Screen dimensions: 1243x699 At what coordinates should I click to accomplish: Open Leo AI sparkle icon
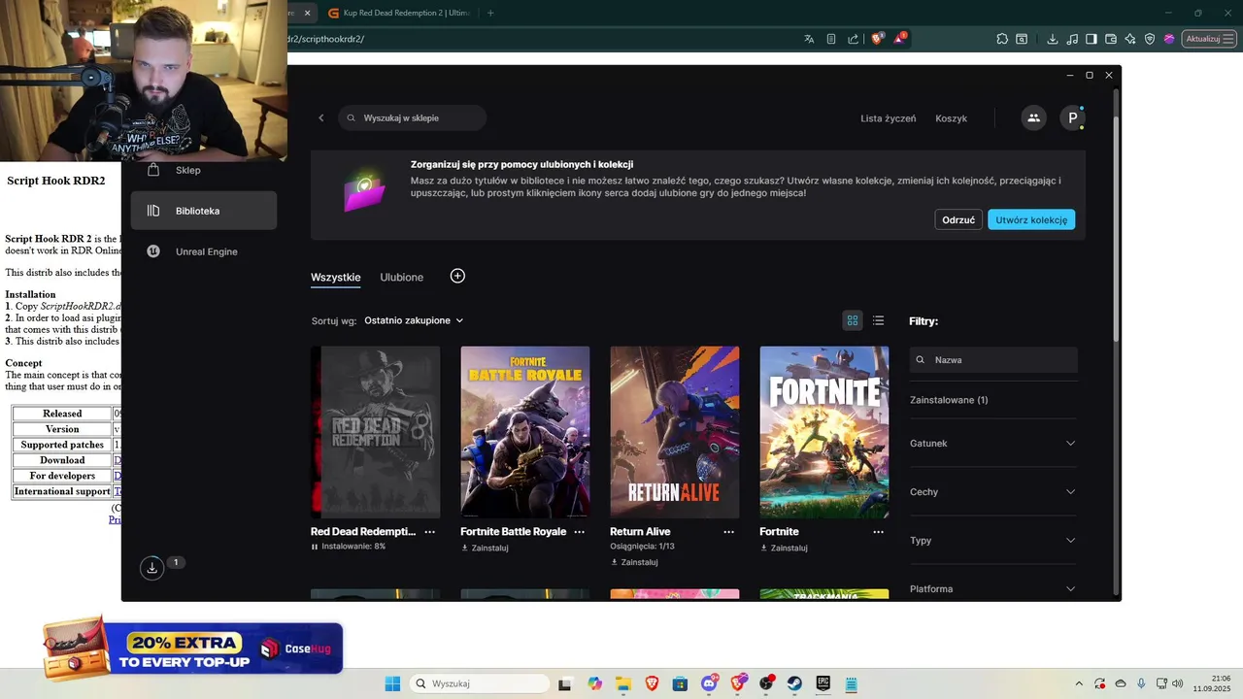pos(1130,39)
